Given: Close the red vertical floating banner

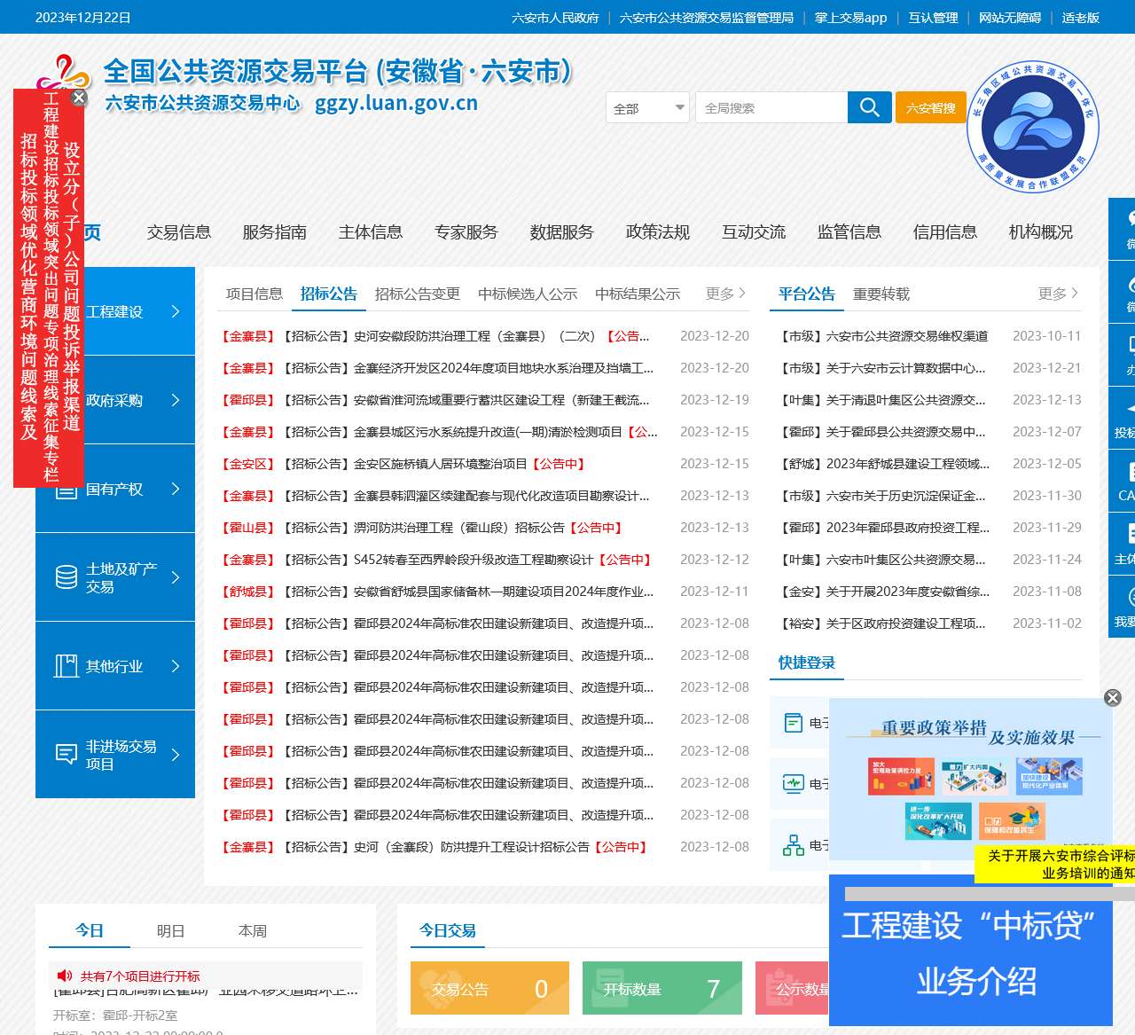Looking at the screenshot, I should 79,98.
